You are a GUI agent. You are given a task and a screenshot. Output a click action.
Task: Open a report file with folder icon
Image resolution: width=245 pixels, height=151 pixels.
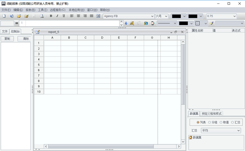coord(19,16)
